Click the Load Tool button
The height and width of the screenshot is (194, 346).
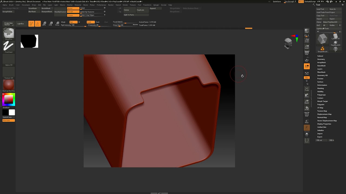pyautogui.click(x=322, y=9)
